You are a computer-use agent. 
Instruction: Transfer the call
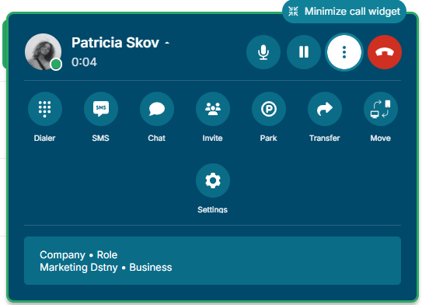click(325, 109)
